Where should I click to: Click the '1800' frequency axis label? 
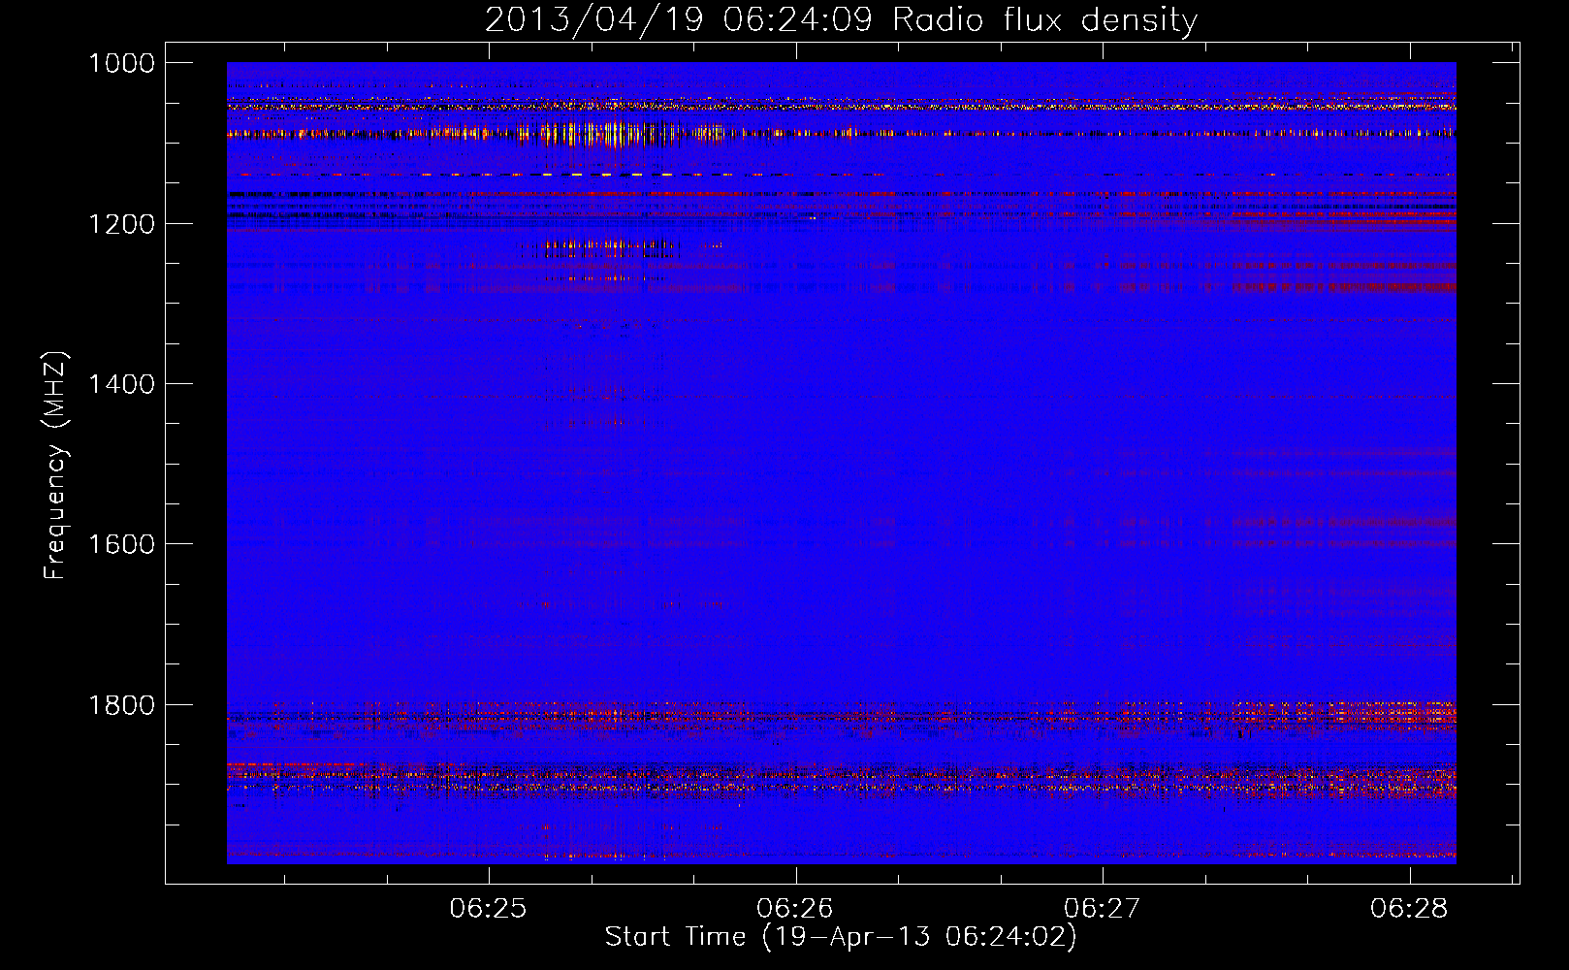click(x=121, y=705)
